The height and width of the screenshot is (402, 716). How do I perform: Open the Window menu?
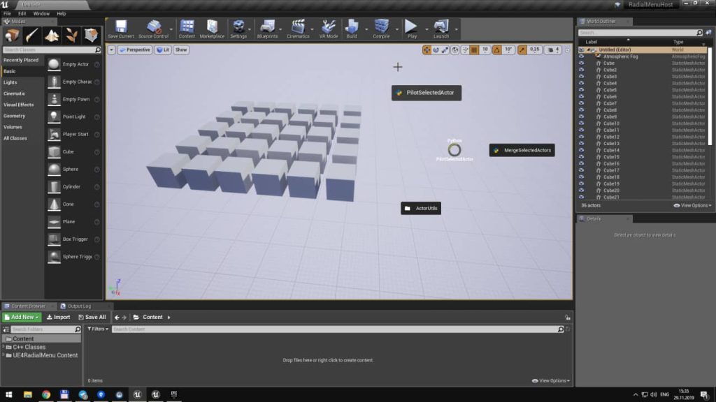[x=41, y=14]
